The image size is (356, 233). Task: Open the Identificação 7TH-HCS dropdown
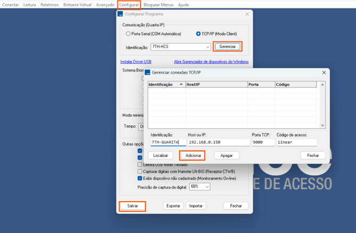click(207, 47)
